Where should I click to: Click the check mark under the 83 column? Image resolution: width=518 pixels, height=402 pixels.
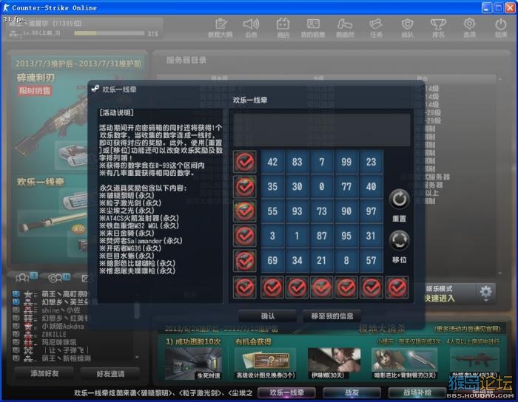pyautogui.click(x=297, y=287)
